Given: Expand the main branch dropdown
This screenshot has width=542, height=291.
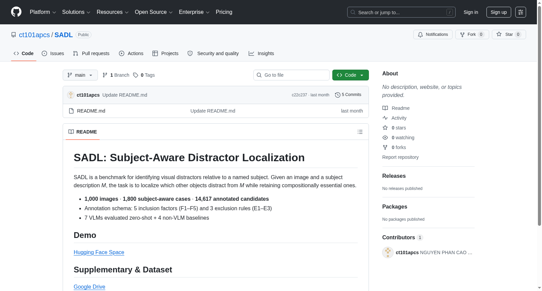Looking at the screenshot, I should click(x=80, y=75).
